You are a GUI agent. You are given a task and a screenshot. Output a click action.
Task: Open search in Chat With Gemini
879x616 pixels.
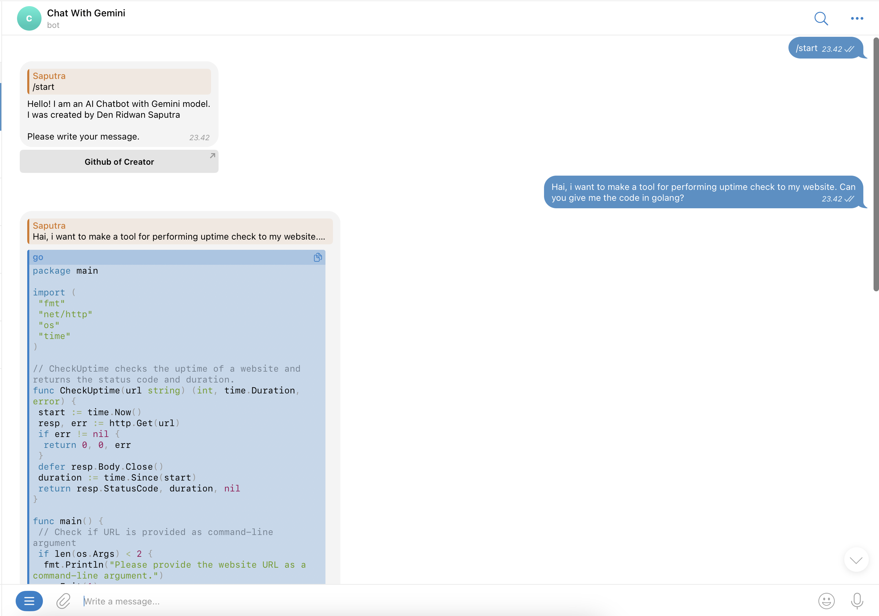(x=821, y=18)
